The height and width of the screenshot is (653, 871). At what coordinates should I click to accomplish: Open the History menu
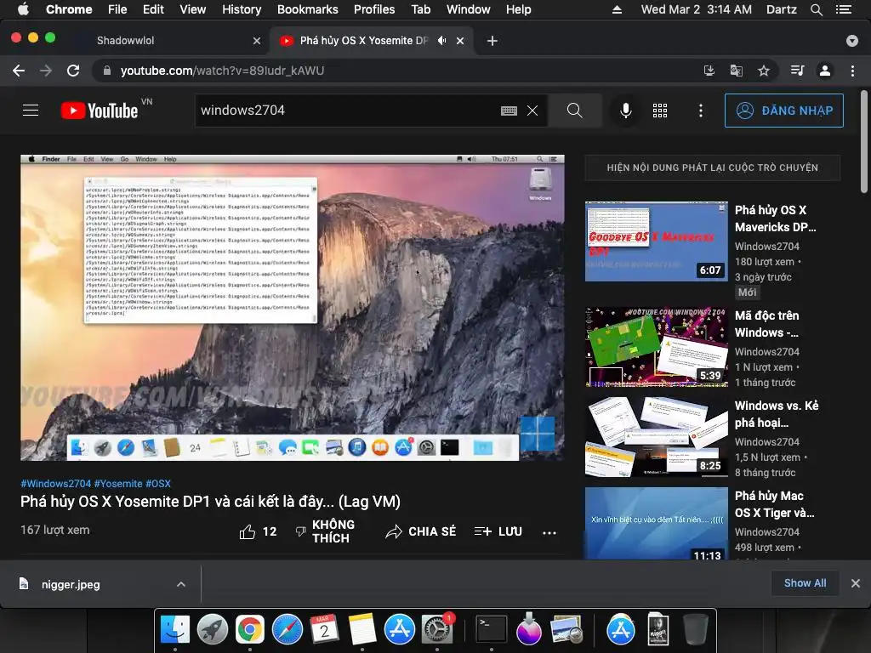tap(242, 9)
